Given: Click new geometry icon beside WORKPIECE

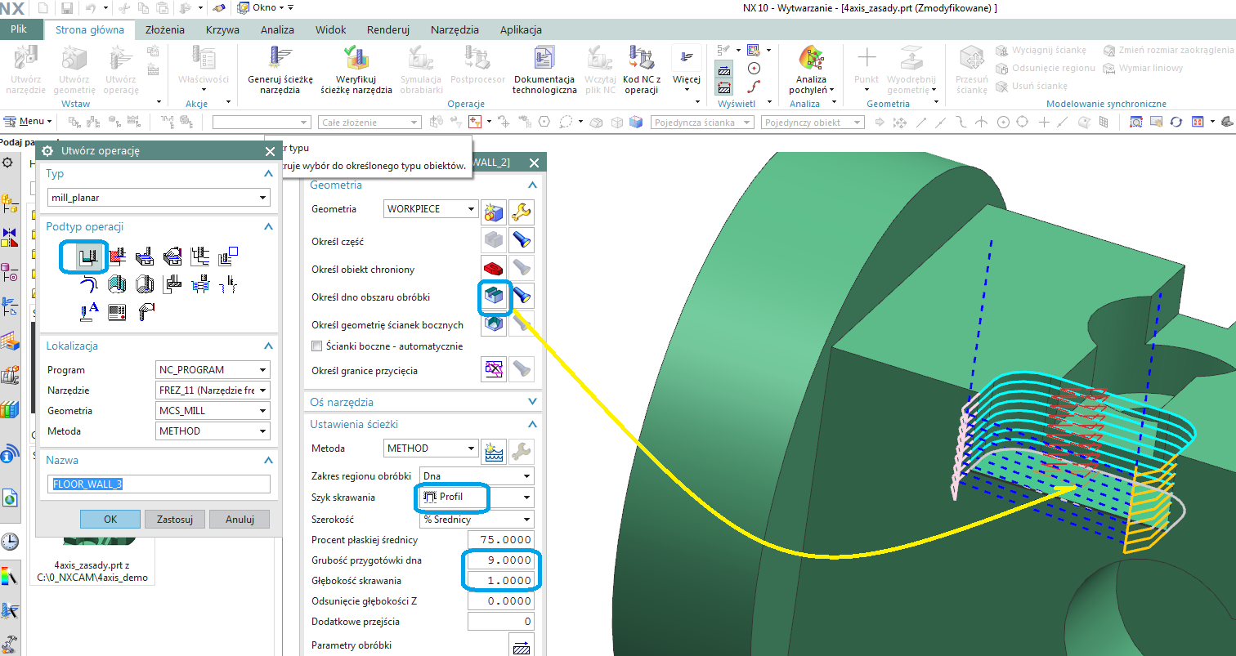Looking at the screenshot, I should tap(493, 212).
